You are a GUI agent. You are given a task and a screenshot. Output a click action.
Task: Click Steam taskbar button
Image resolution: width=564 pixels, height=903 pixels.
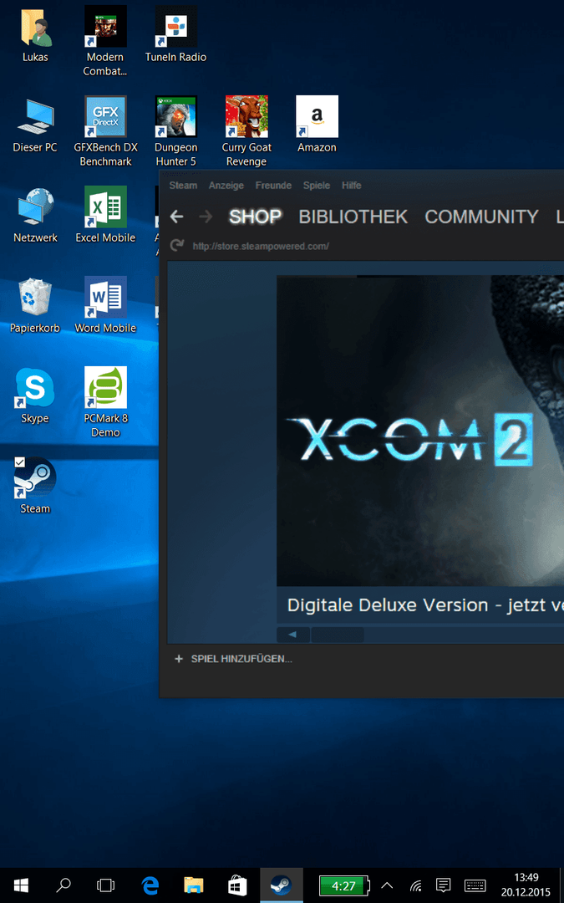coord(282,885)
